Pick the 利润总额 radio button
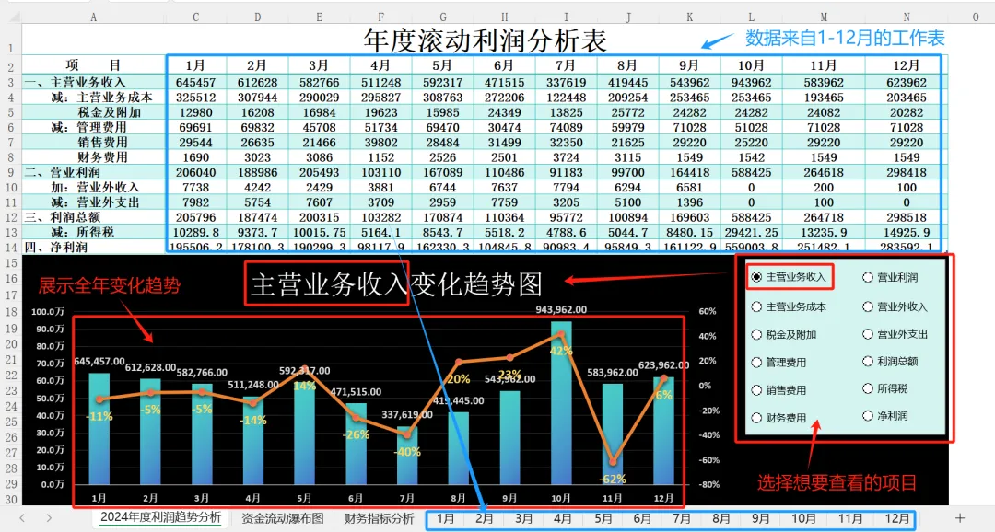 [x=868, y=362]
